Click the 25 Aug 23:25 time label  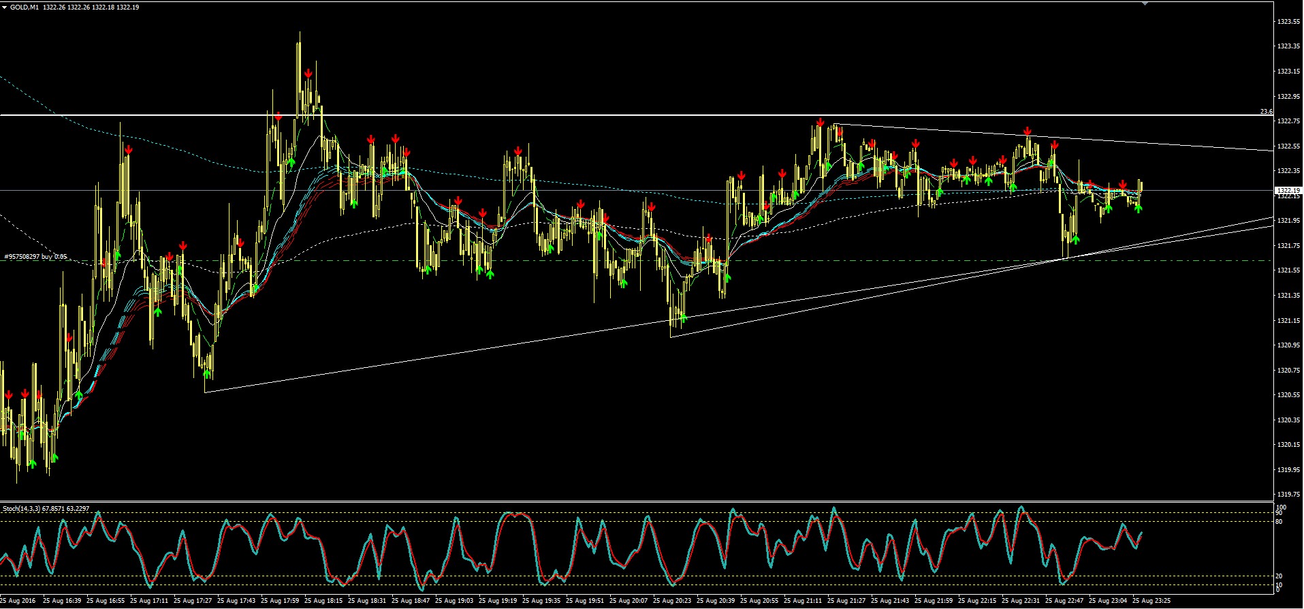[1151, 601]
